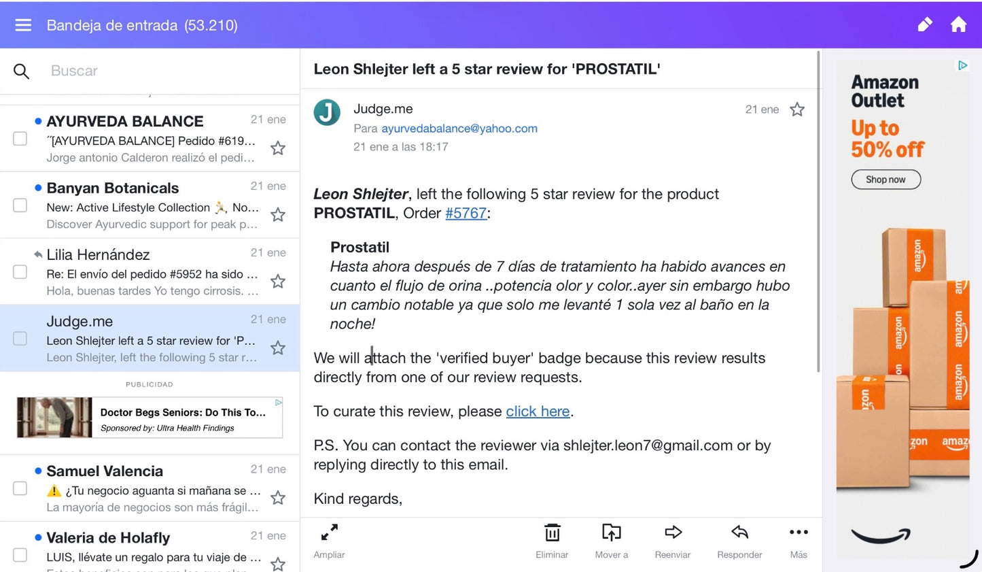Tick the Samuel Valencia email checkbox

coord(20,488)
